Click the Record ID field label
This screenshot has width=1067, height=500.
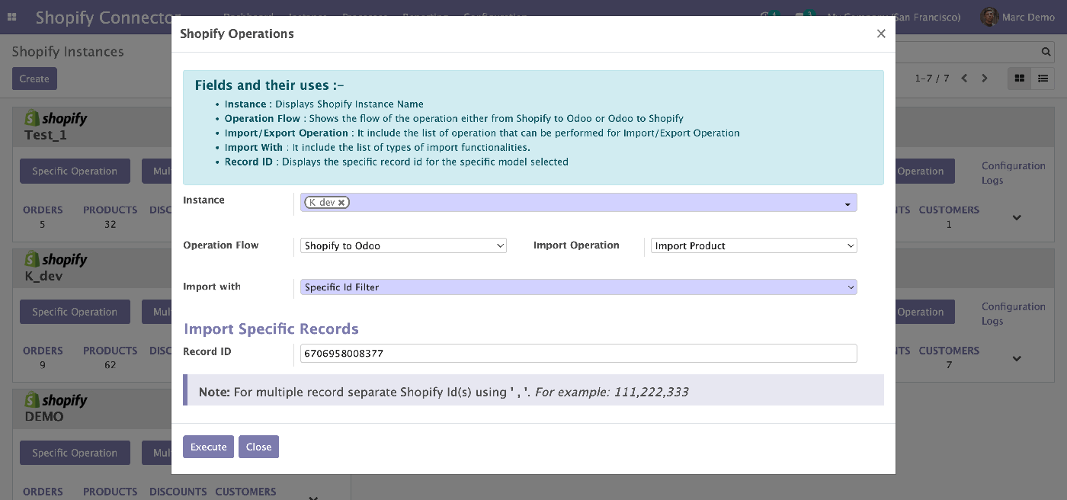207,351
